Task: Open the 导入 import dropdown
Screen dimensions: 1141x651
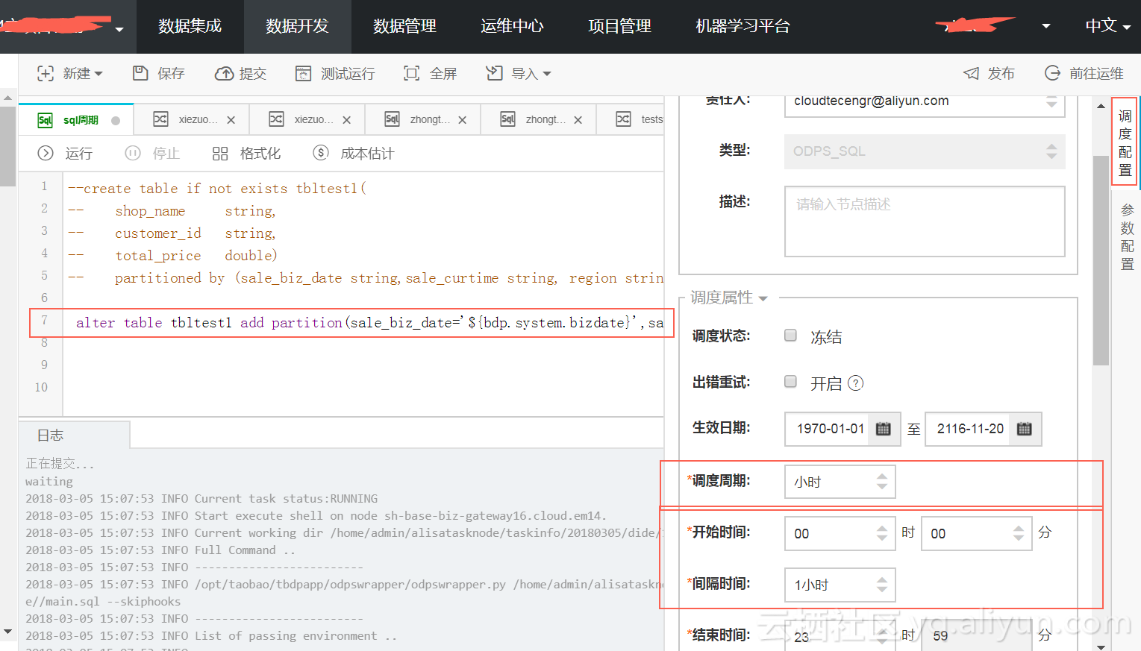Action: coord(518,73)
